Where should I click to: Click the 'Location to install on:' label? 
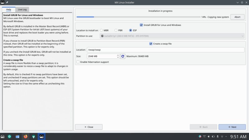87,30
